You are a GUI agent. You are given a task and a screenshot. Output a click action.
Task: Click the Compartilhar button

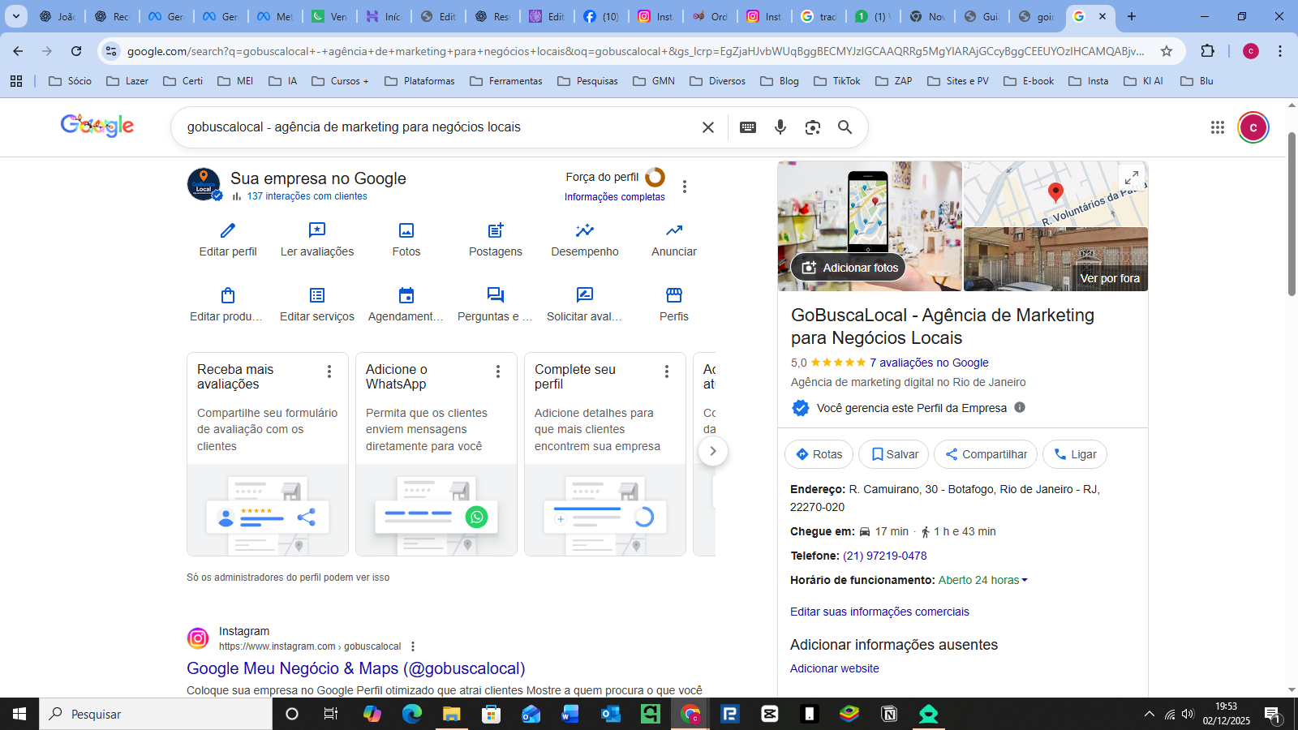(x=986, y=454)
